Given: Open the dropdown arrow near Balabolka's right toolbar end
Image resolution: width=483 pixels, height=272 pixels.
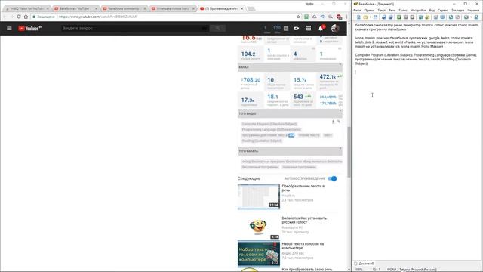Looking at the screenshot, I should coord(471,17).
